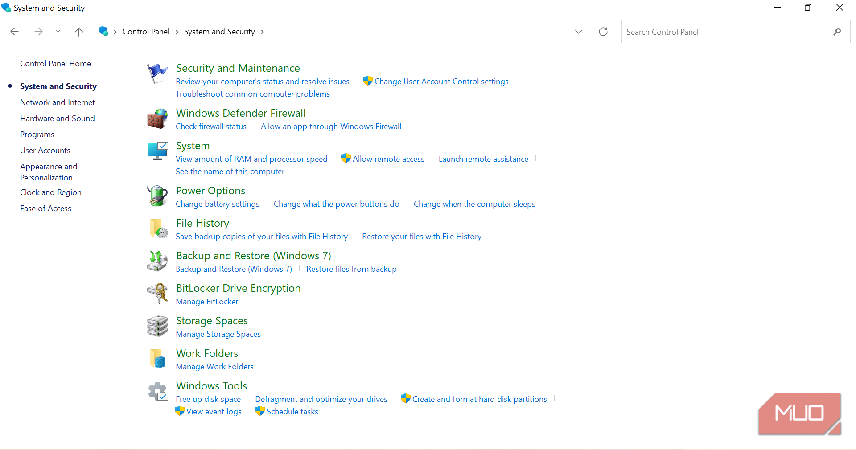Click the Windows Defender Firewall brick wall icon
Screen dimensions: 856x450
[157, 119]
